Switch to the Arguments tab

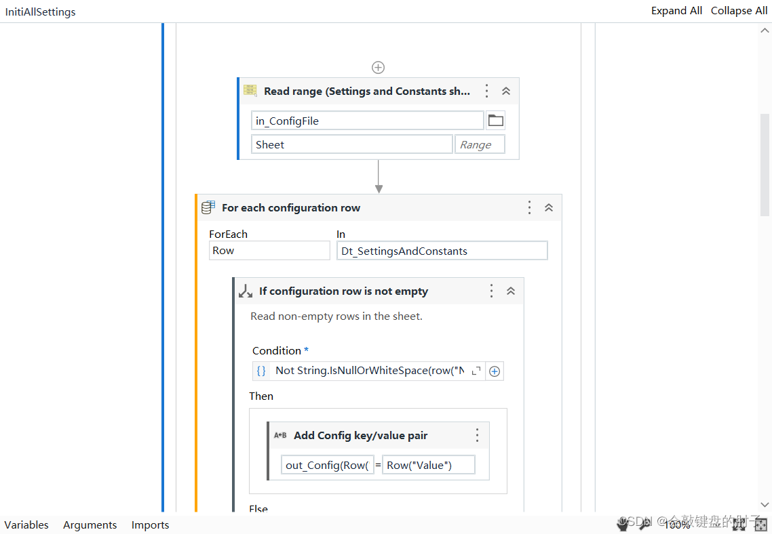[90, 525]
